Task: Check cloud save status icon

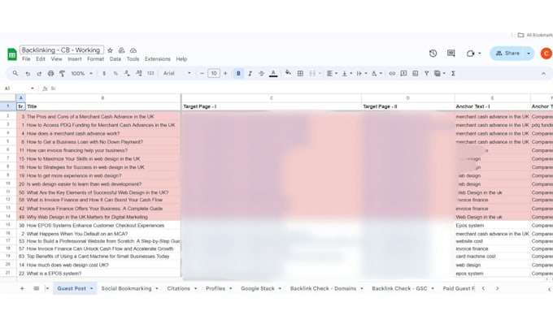Action: coord(133,50)
